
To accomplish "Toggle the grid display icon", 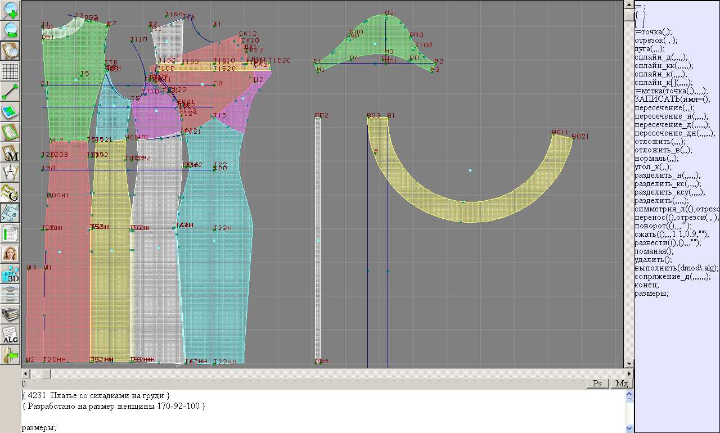I will 11,71.
